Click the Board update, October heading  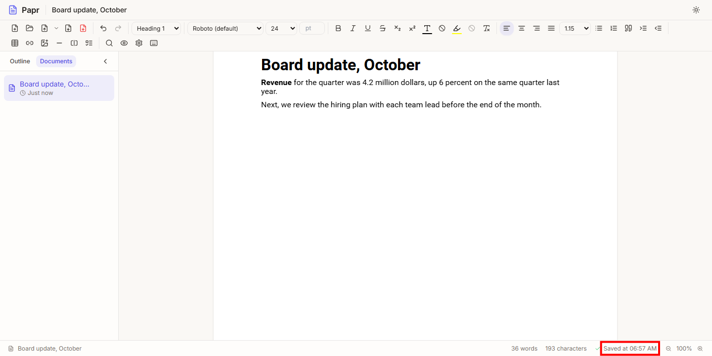[341, 65]
